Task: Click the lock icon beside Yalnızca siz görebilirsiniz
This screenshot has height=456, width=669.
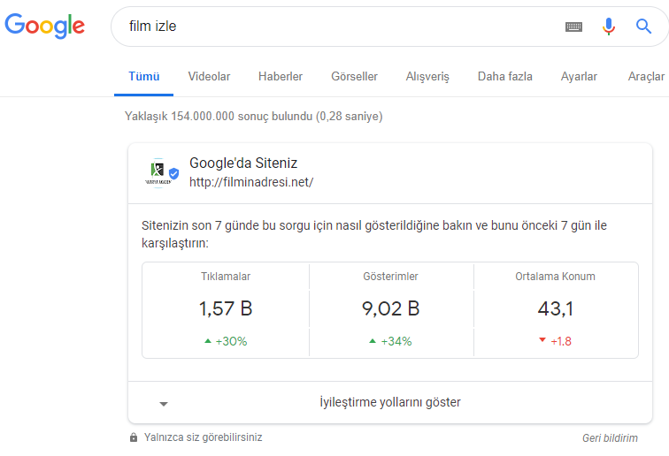Action: pyautogui.click(x=134, y=437)
